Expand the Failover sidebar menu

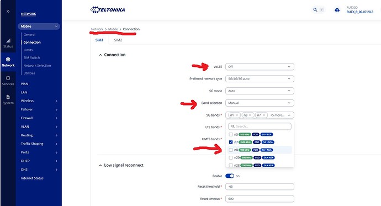56,109
